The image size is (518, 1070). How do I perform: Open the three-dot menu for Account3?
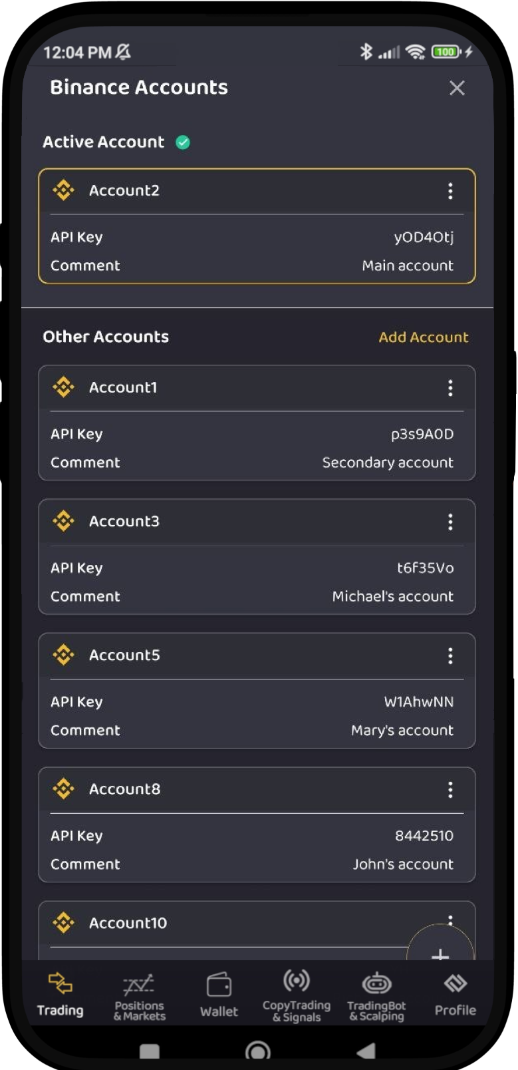coord(450,522)
